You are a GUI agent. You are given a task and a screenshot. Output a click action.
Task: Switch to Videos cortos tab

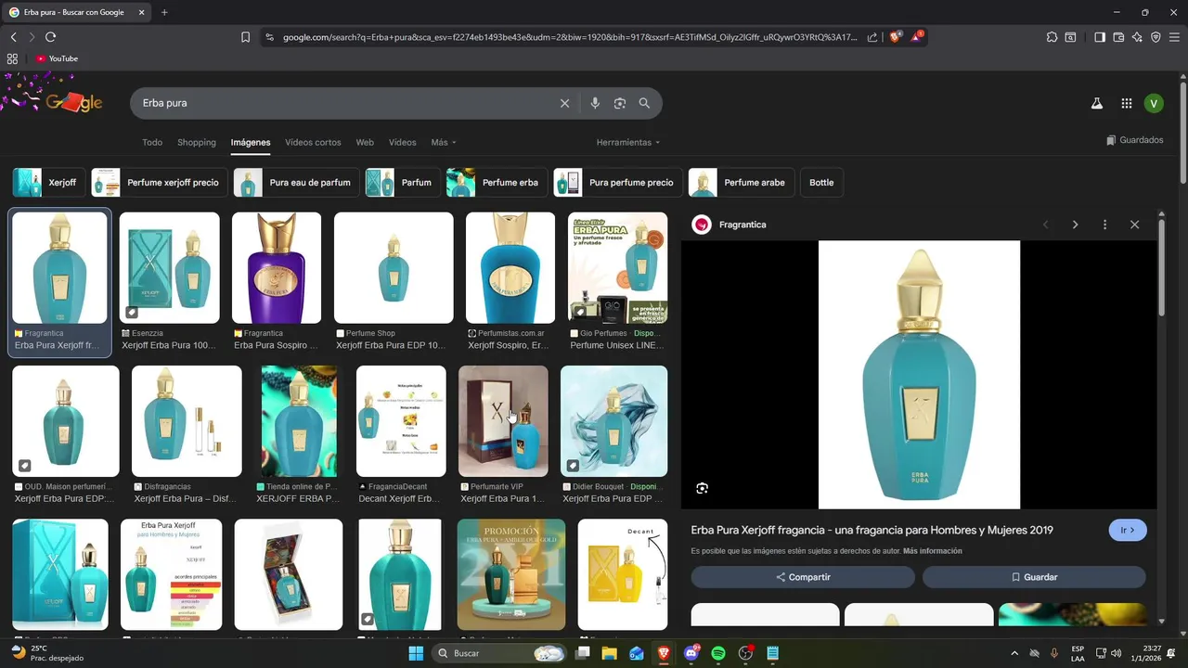pyautogui.click(x=313, y=142)
